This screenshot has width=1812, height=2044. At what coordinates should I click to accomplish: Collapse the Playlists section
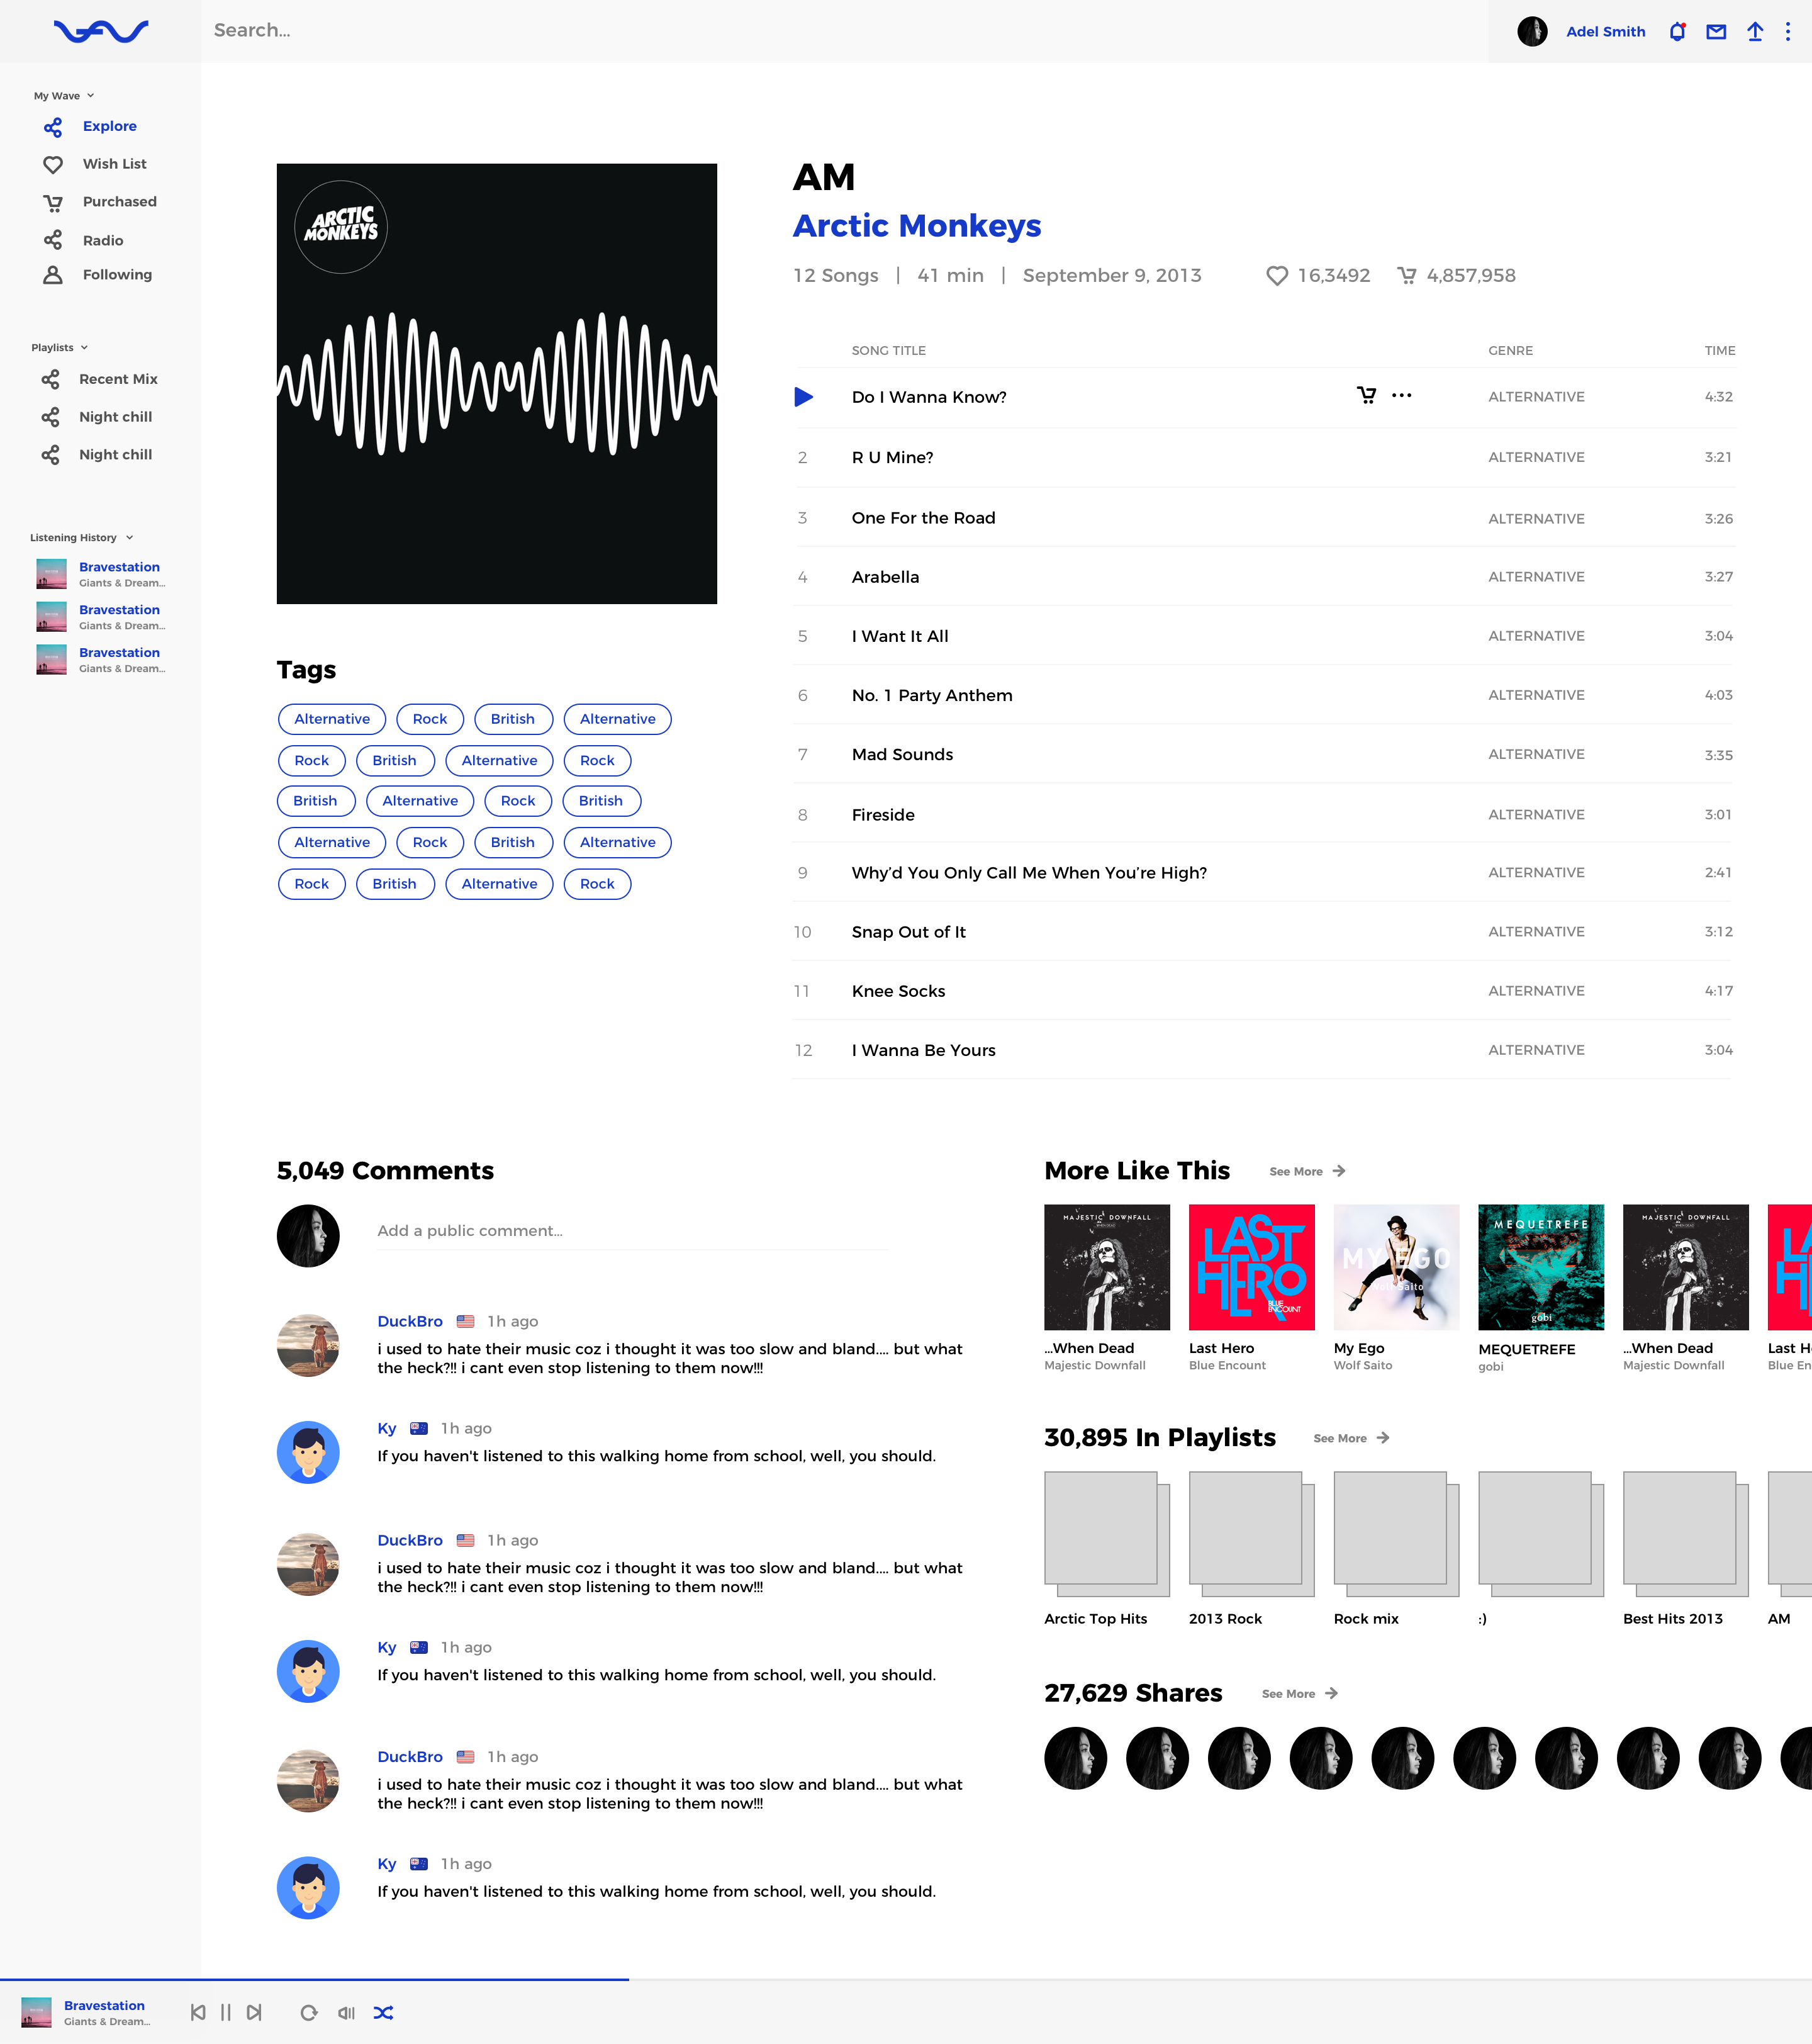pos(84,348)
